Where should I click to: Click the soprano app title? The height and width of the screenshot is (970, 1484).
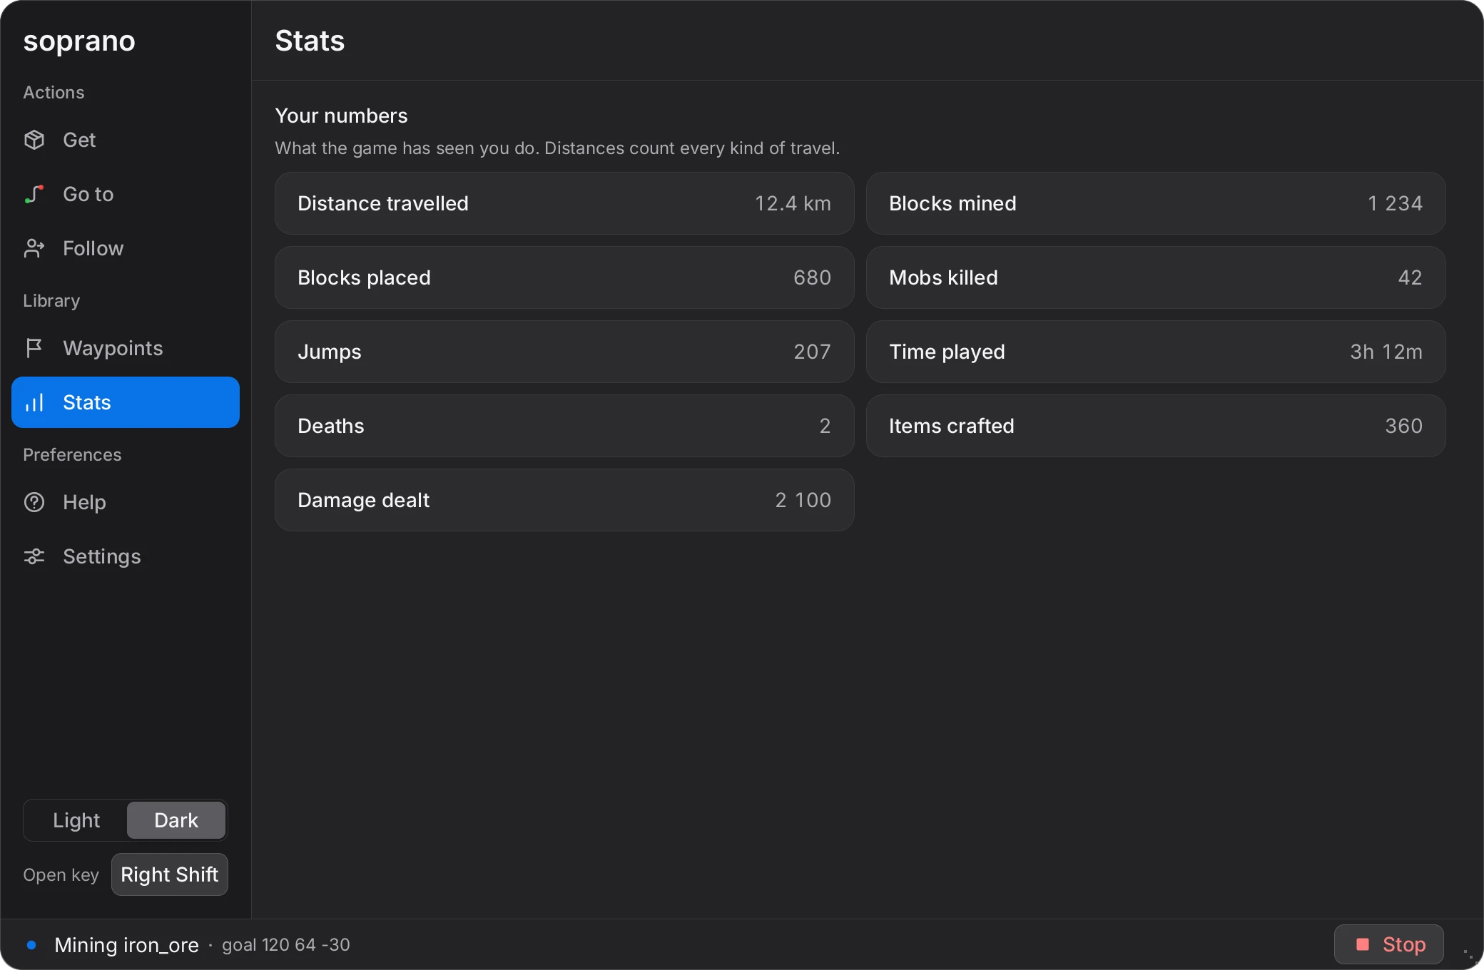79,41
